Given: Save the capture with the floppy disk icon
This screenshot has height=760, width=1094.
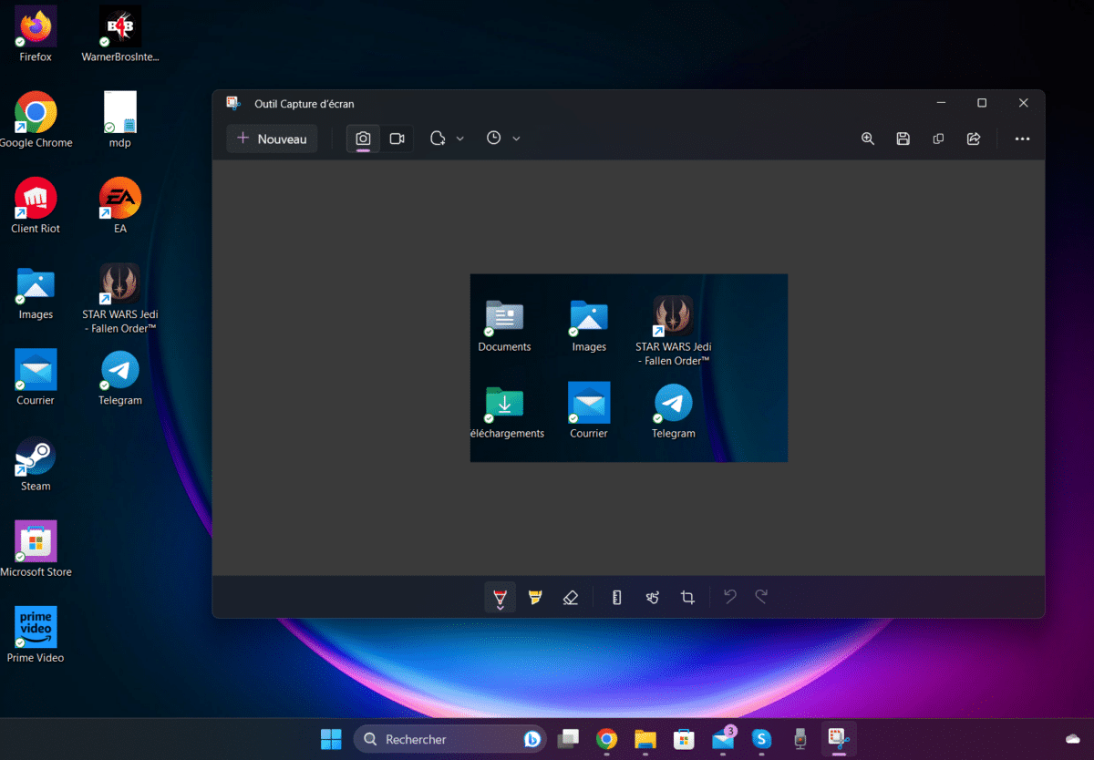Looking at the screenshot, I should point(903,139).
